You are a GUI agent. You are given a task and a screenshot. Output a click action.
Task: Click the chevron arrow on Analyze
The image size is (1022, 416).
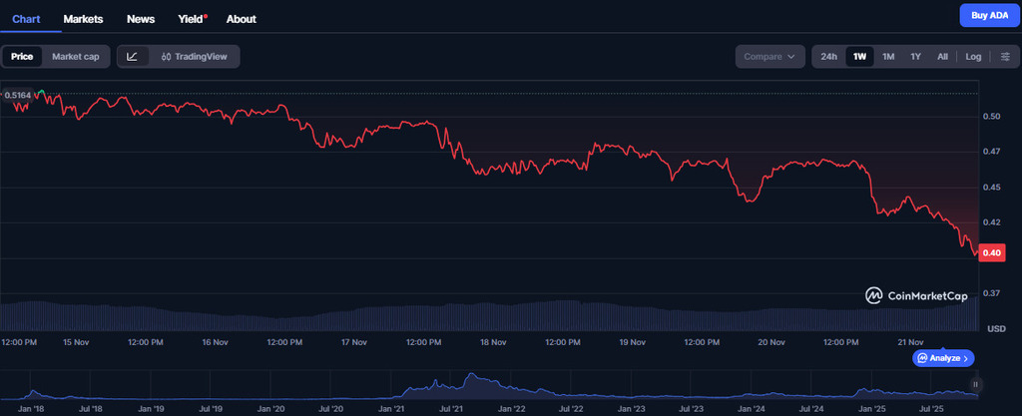pos(966,357)
